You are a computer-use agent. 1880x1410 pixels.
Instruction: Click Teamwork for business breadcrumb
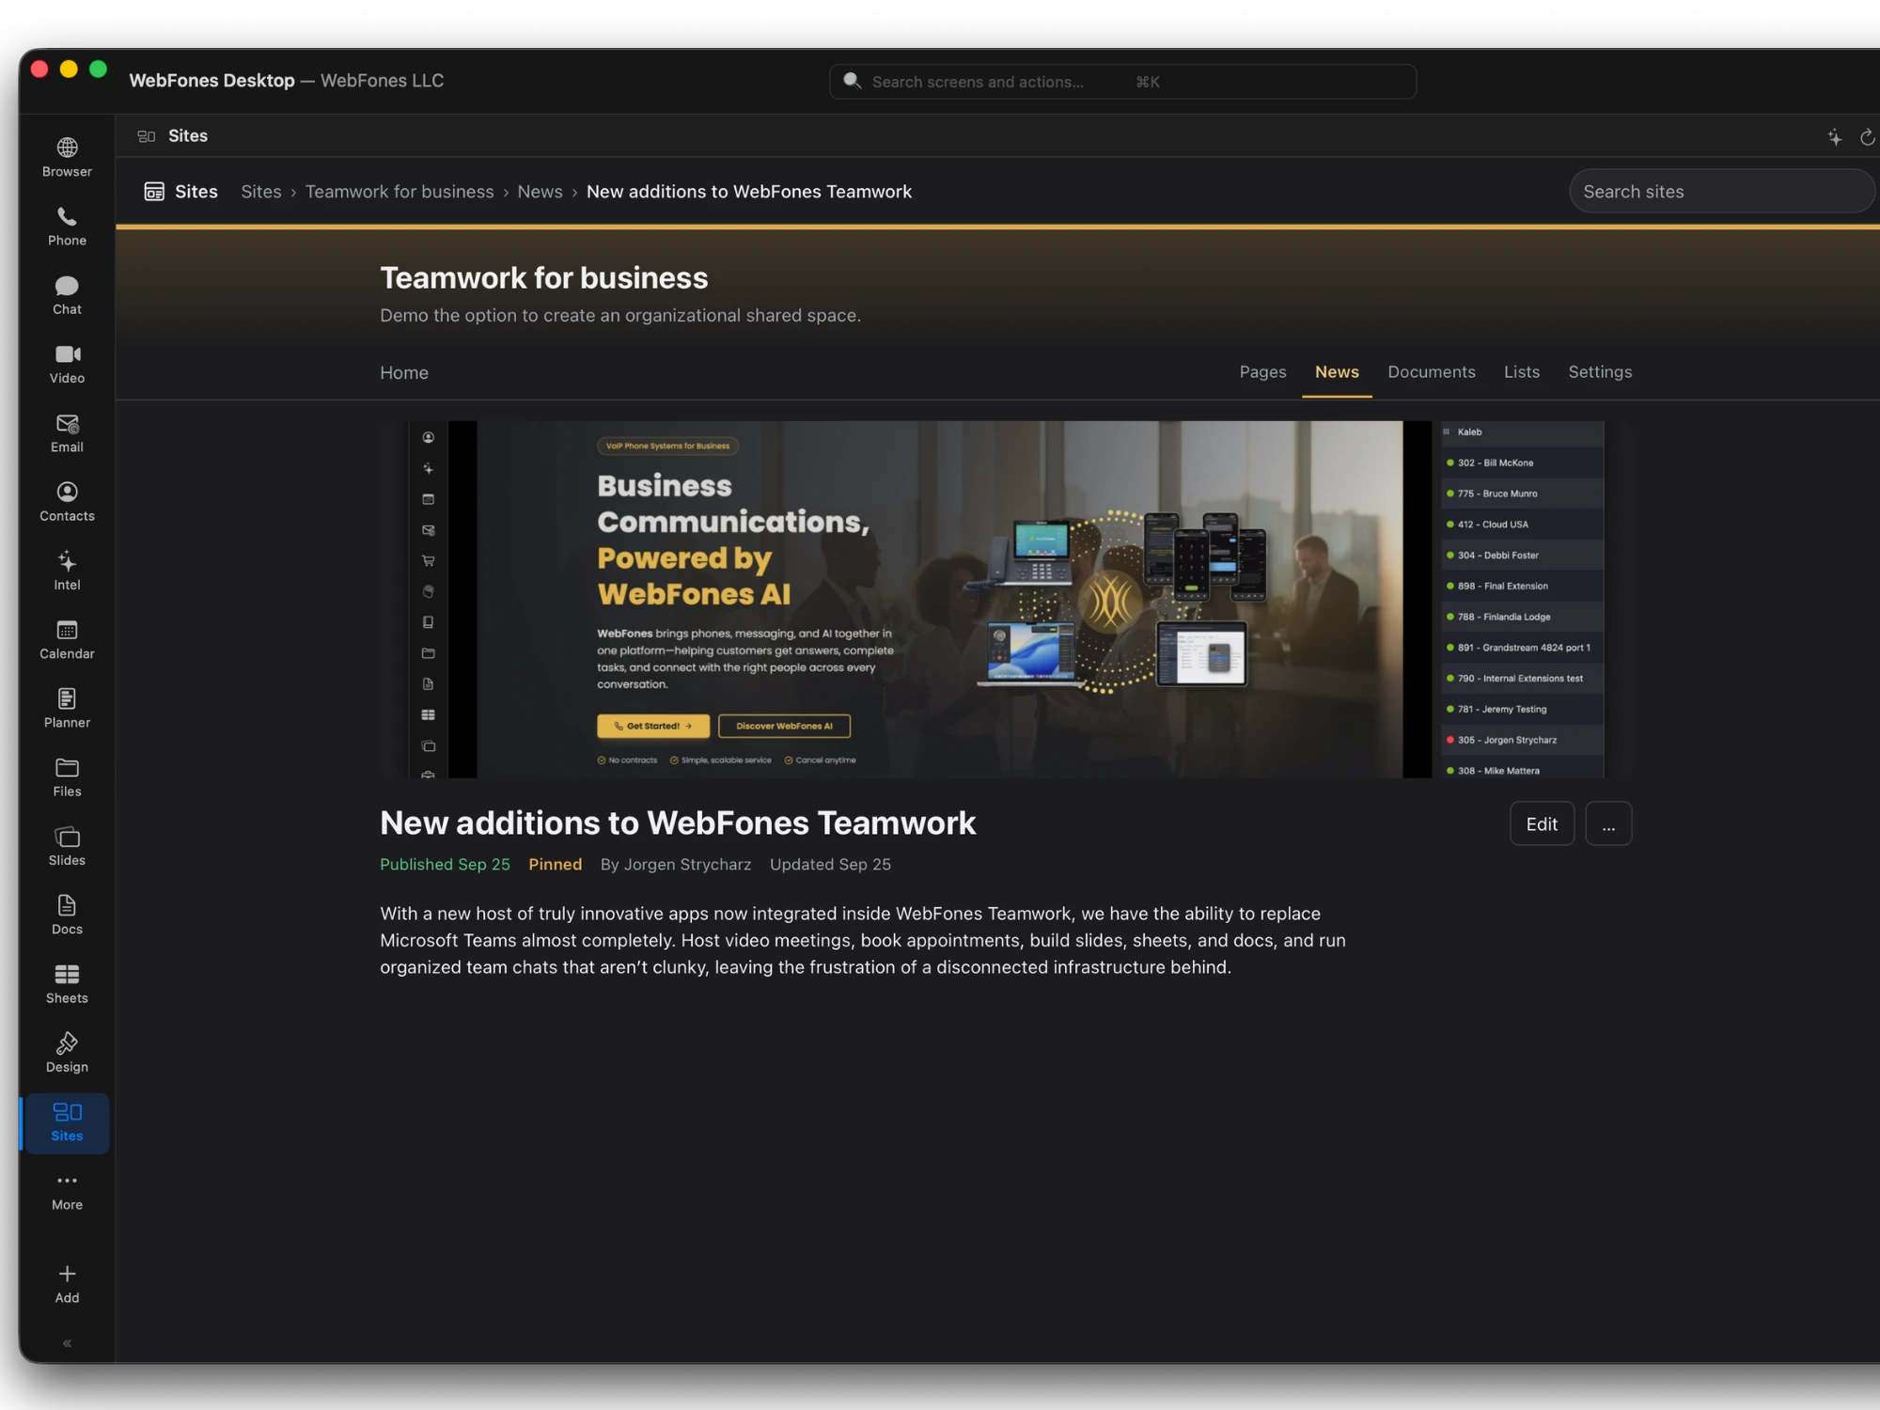click(399, 192)
